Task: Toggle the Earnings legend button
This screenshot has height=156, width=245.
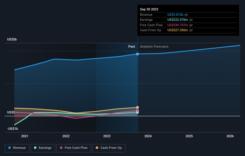Action: click(x=43, y=148)
